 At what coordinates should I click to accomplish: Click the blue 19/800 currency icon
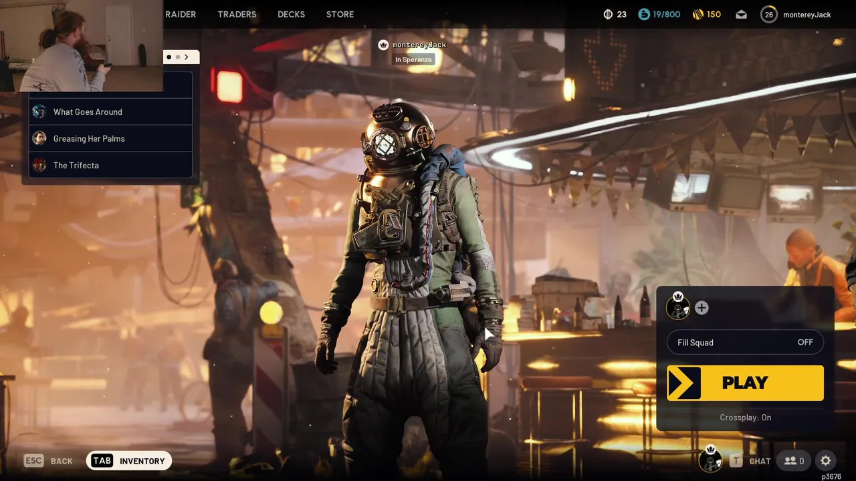tap(643, 14)
